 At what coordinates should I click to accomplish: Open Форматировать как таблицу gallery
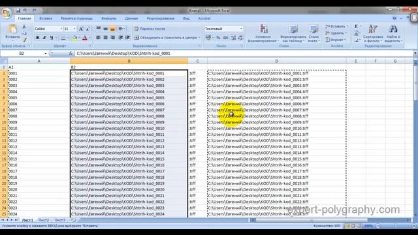click(293, 33)
